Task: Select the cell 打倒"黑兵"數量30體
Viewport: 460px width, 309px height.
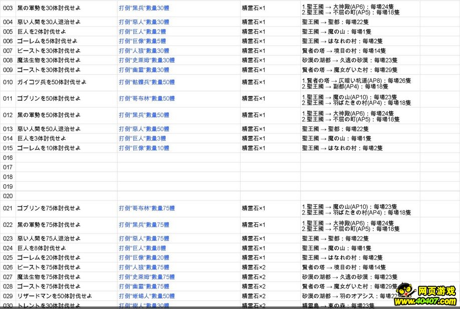Action: (x=144, y=8)
